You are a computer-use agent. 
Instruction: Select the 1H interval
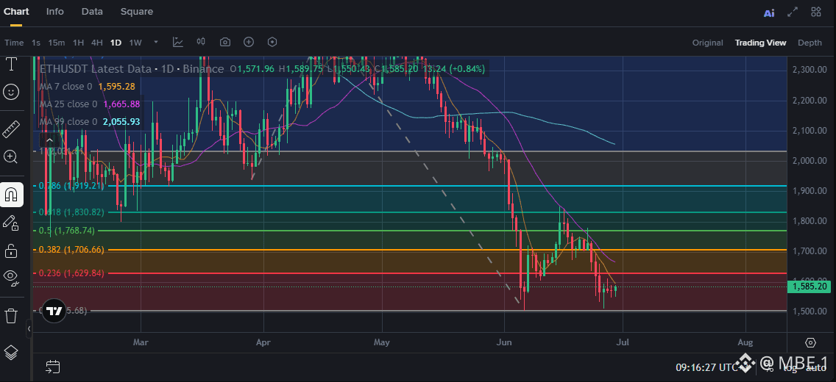[x=78, y=43]
